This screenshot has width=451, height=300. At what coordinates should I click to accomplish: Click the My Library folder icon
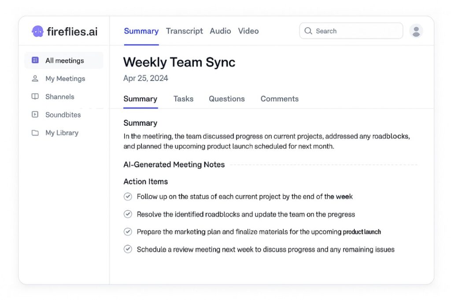(35, 133)
